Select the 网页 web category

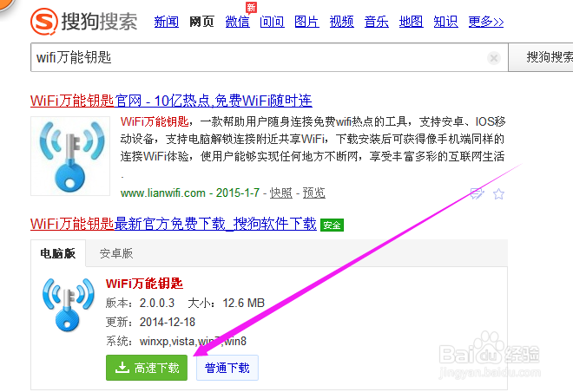(201, 22)
